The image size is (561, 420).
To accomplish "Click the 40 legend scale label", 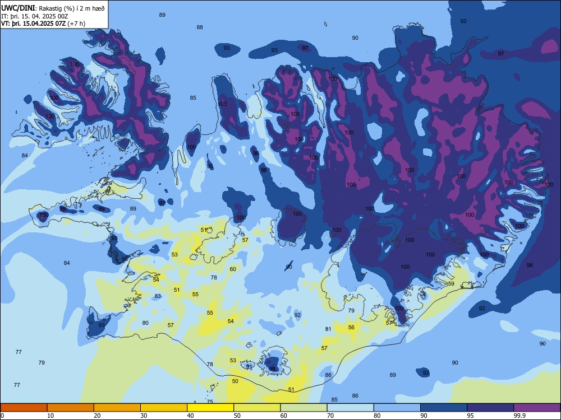I will 190,416.
